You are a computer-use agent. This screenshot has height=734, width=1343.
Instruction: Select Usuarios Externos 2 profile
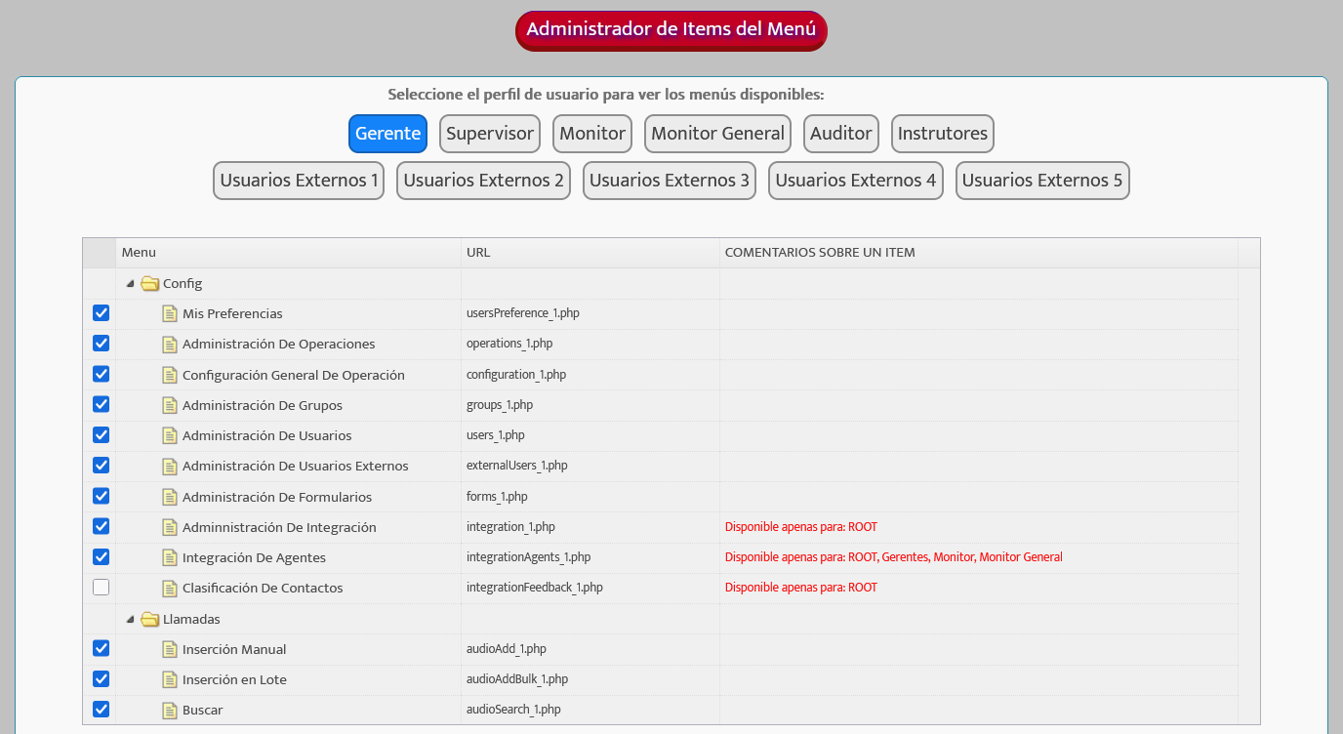point(483,181)
